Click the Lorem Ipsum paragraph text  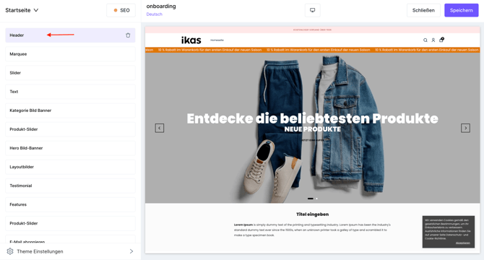(312, 230)
